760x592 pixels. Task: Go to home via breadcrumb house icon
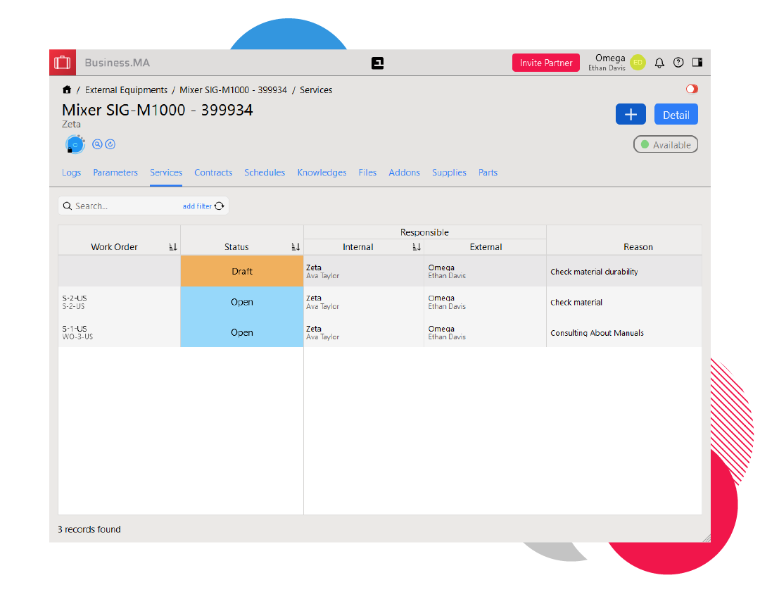(67, 90)
